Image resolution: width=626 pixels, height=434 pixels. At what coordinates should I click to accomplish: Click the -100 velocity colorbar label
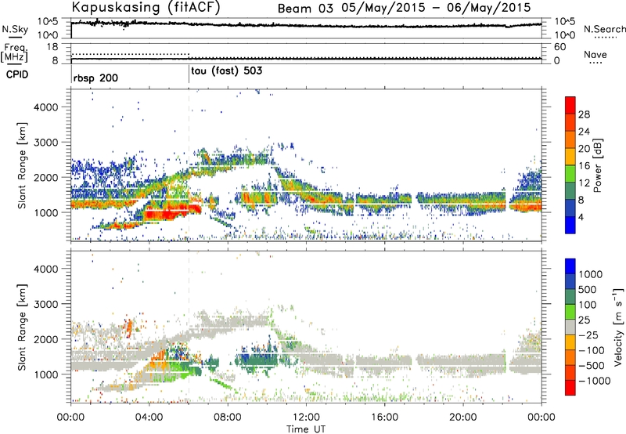592,350
